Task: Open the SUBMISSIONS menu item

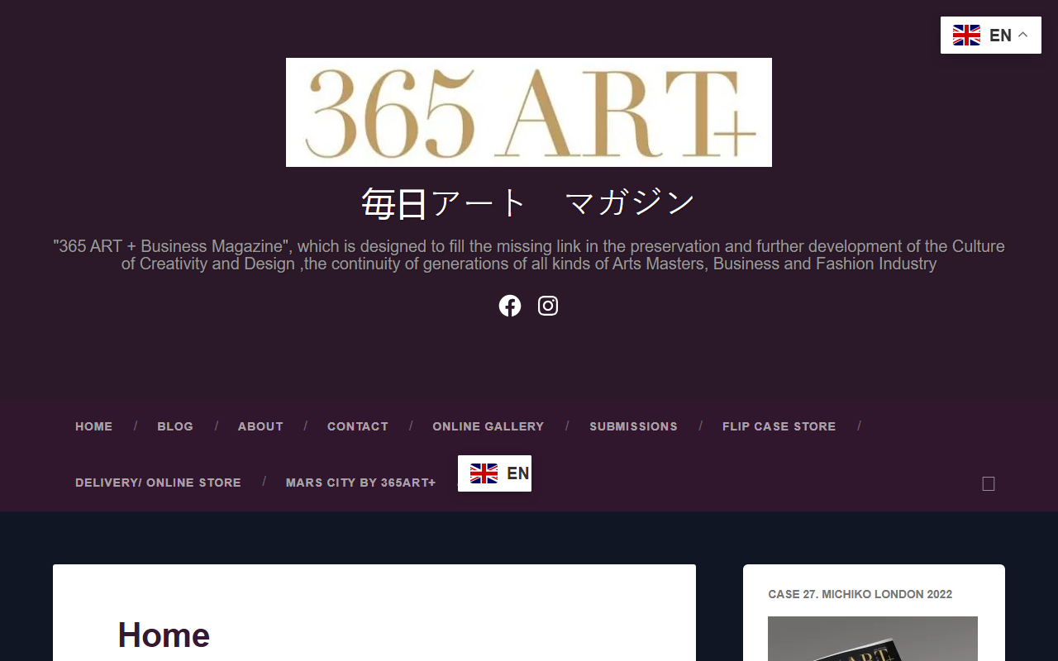Action: 633,426
